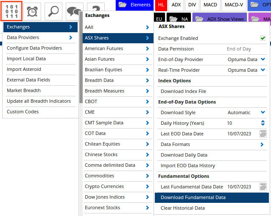271x216 pixels.
Task: Open Dow Jones Indices exchange
Action: (118, 197)
